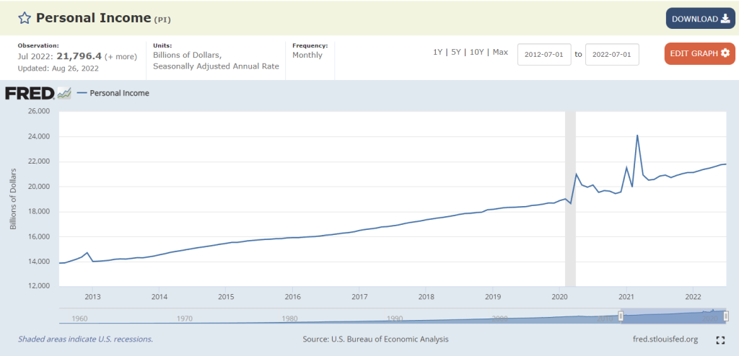The image size is (739, 356).
Task: Click the 2021 peak on the chart line
Action: pyautogui.click(x=637, y=135)
